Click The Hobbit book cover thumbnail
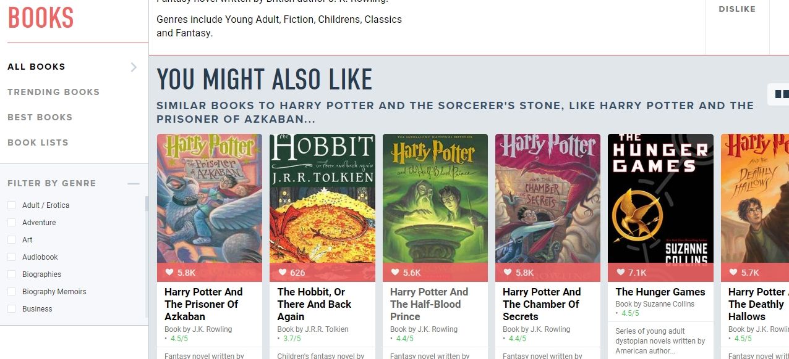Viewport: 789px width, 359px height. [322, 199]
